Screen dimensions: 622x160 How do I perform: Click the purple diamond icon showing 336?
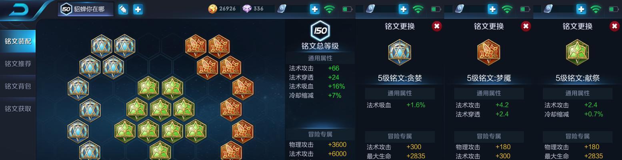247,8
